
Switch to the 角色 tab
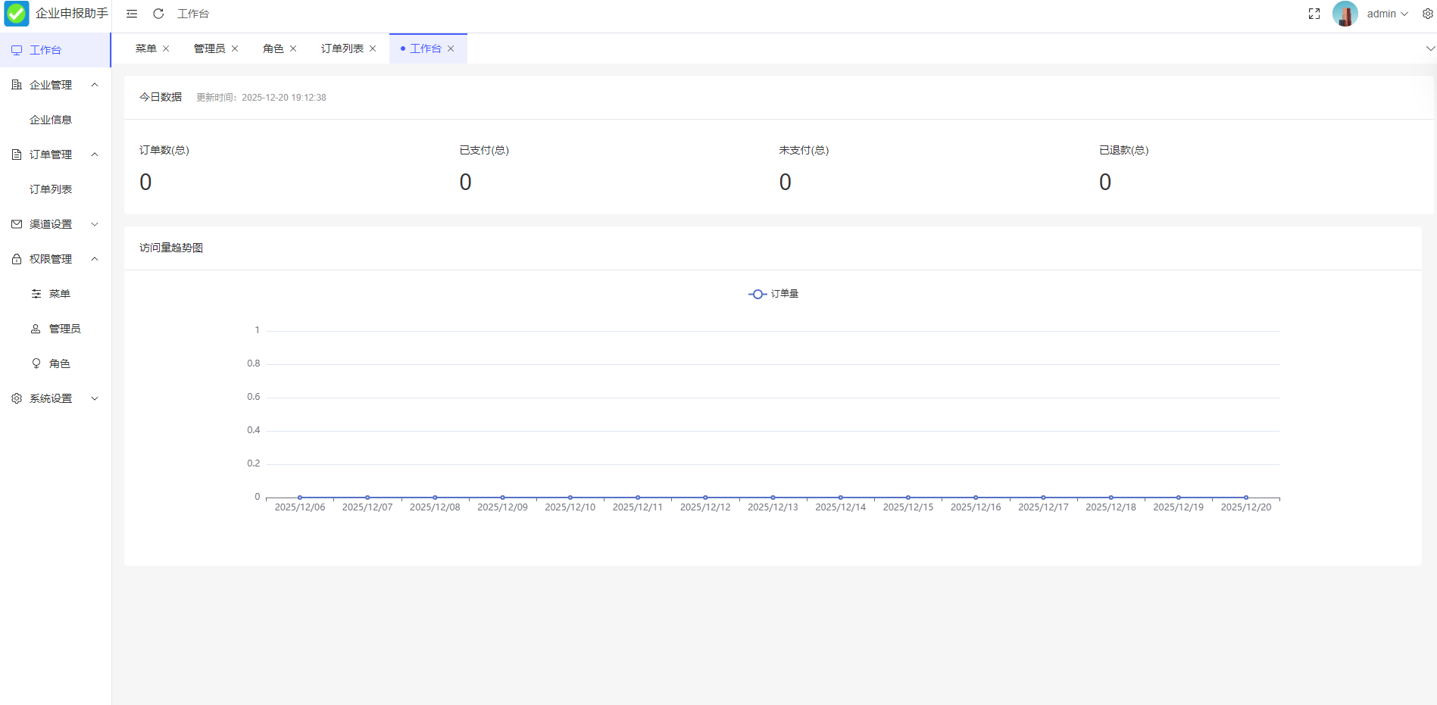tap(273, 48)
